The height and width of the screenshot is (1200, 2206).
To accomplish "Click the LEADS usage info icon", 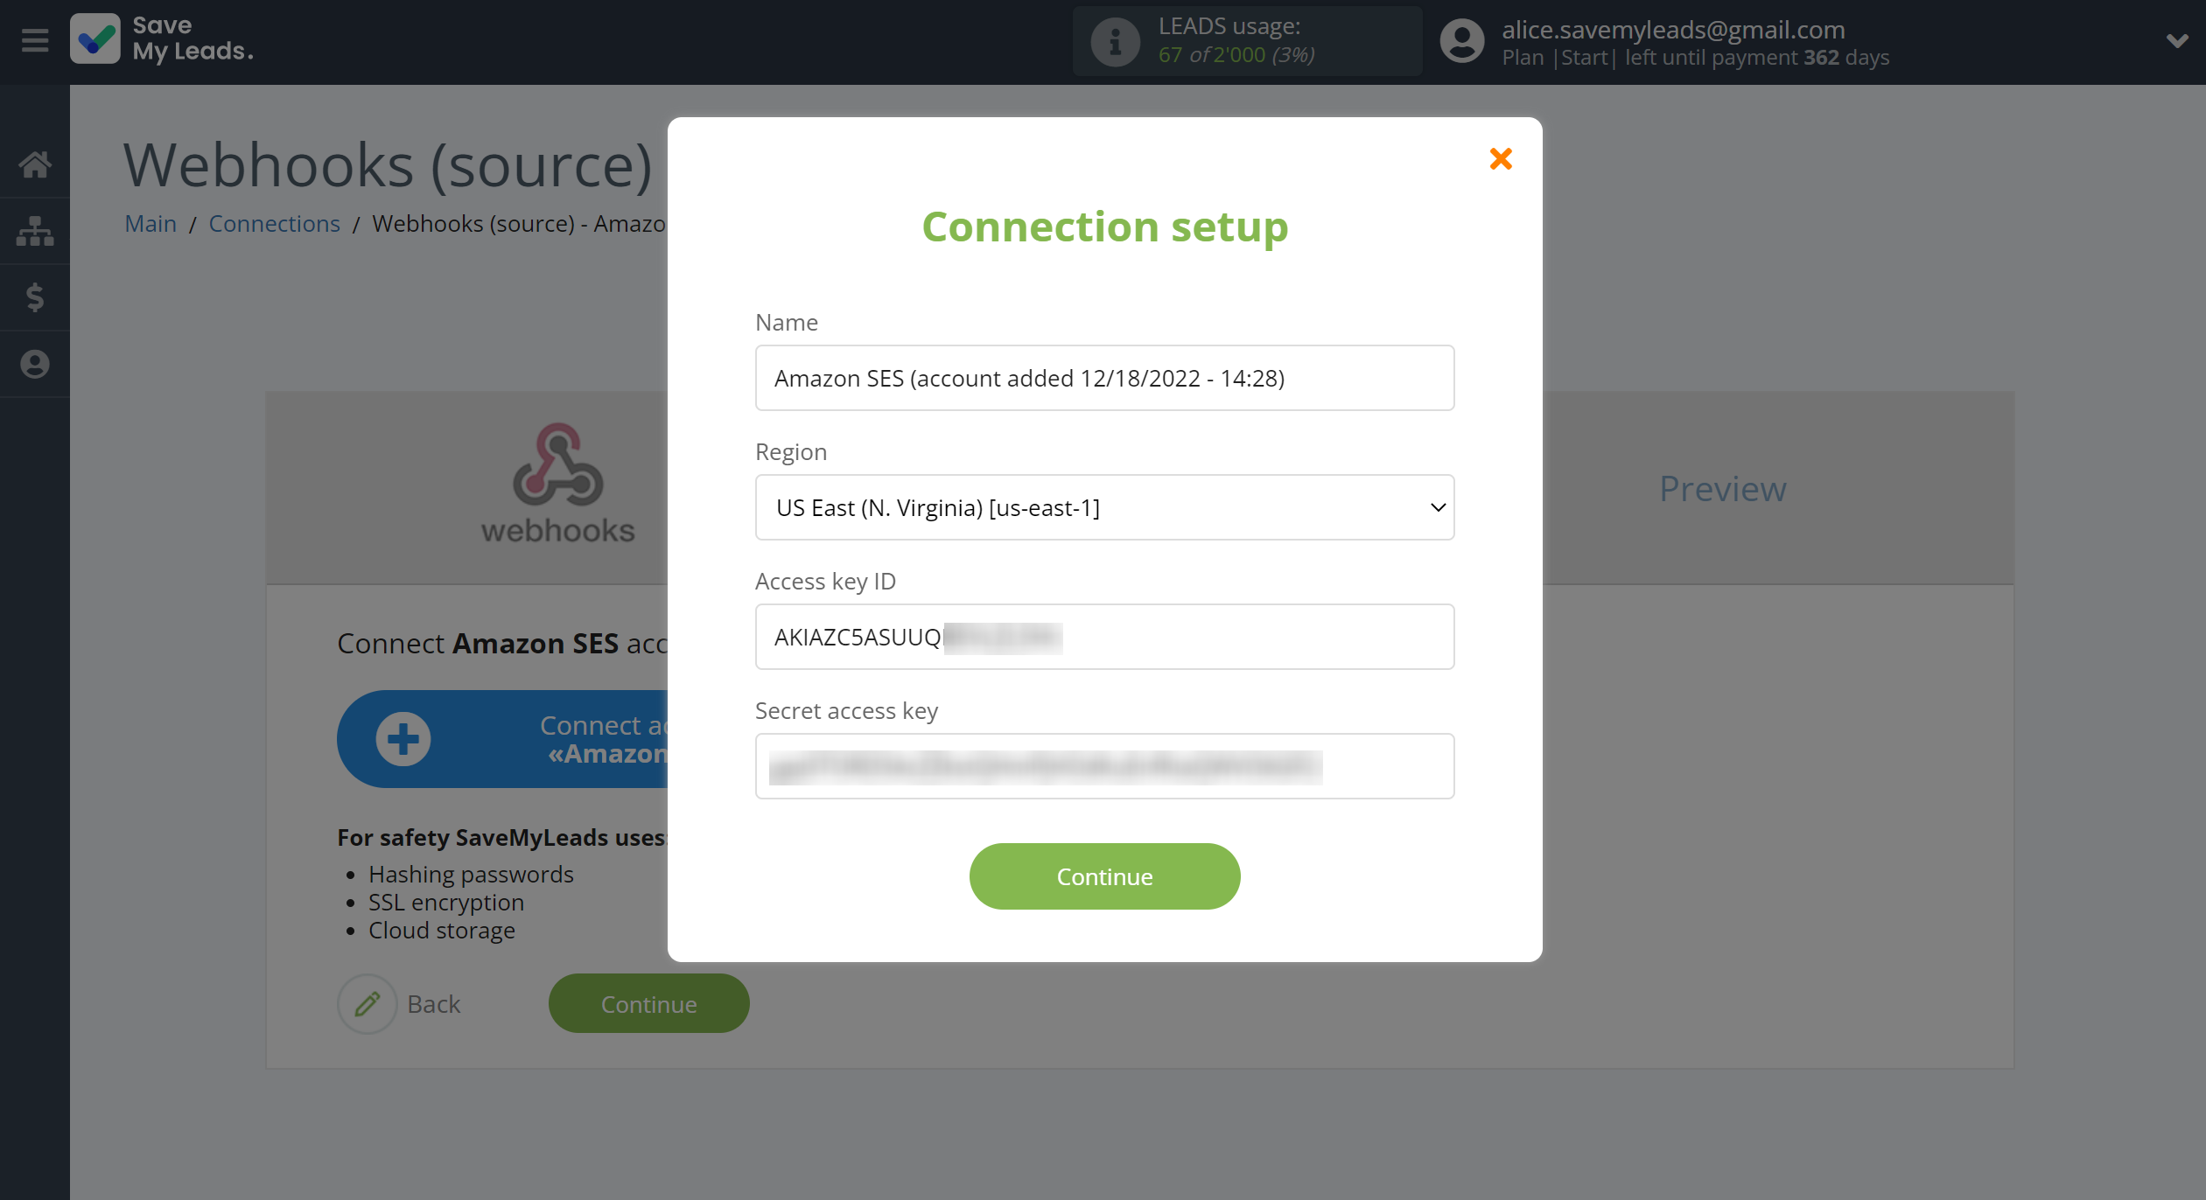I will point(1115,41).
